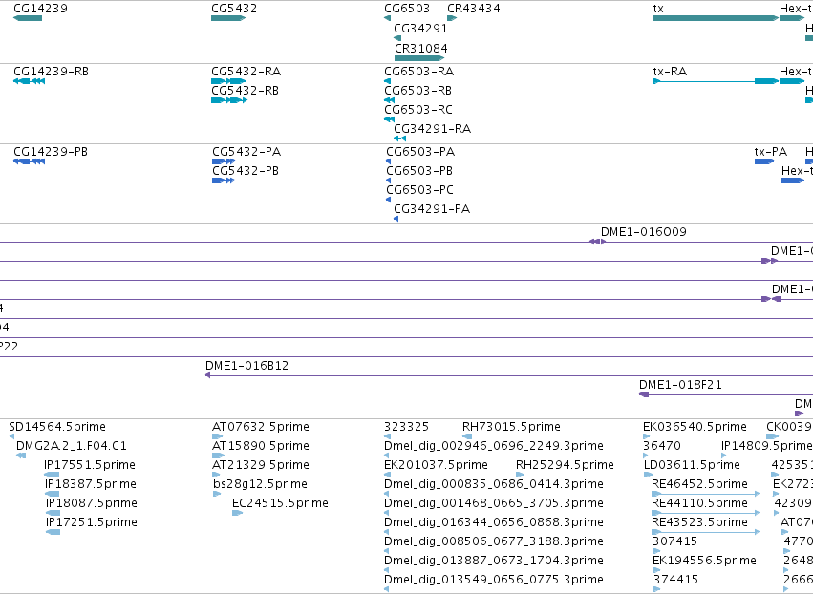Click the CG14239 gene label
This screenshot has height=594, width=813.
pos(40,9)
